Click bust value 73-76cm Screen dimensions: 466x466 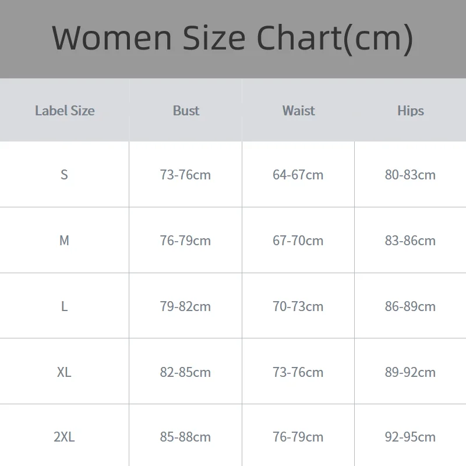[x=185, y=174]
